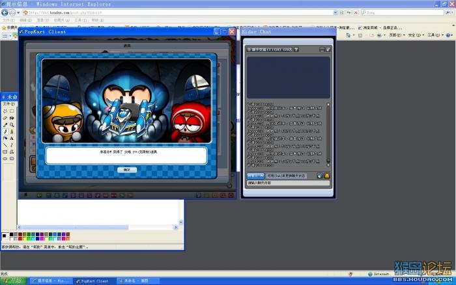Select the Rounded Rectangle tool in Paint
456x285 pixels.
pyautogui.click(x=12, y=159)
